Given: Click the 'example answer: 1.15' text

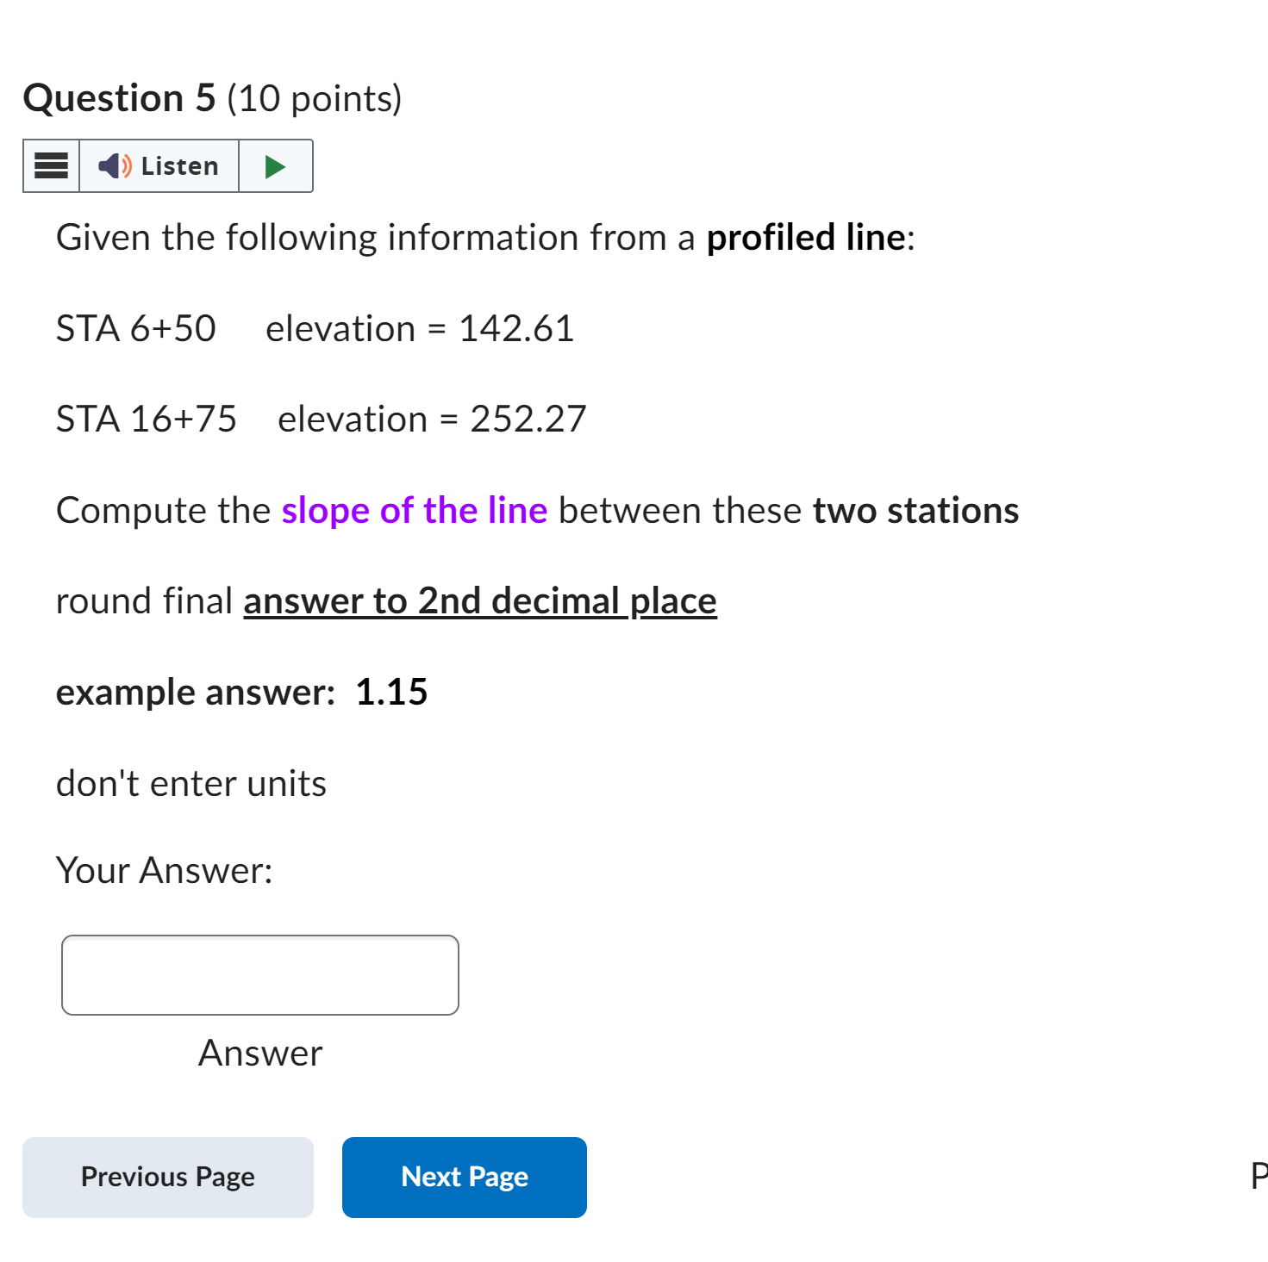Looking at the screenshot, I should pos(242,691).
